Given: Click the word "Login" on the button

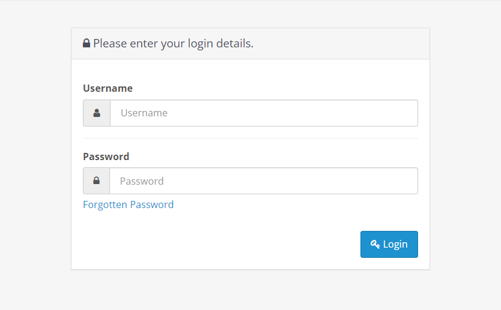Looking at the screenshot, I should pos(395,244).
